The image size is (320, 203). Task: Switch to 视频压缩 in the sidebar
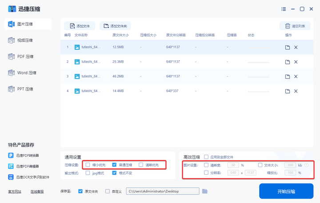click(20, 40)
